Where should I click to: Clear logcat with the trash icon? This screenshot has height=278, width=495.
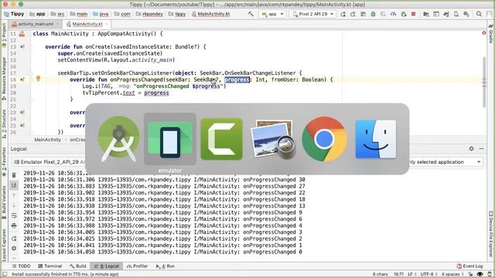pos(14,175)
